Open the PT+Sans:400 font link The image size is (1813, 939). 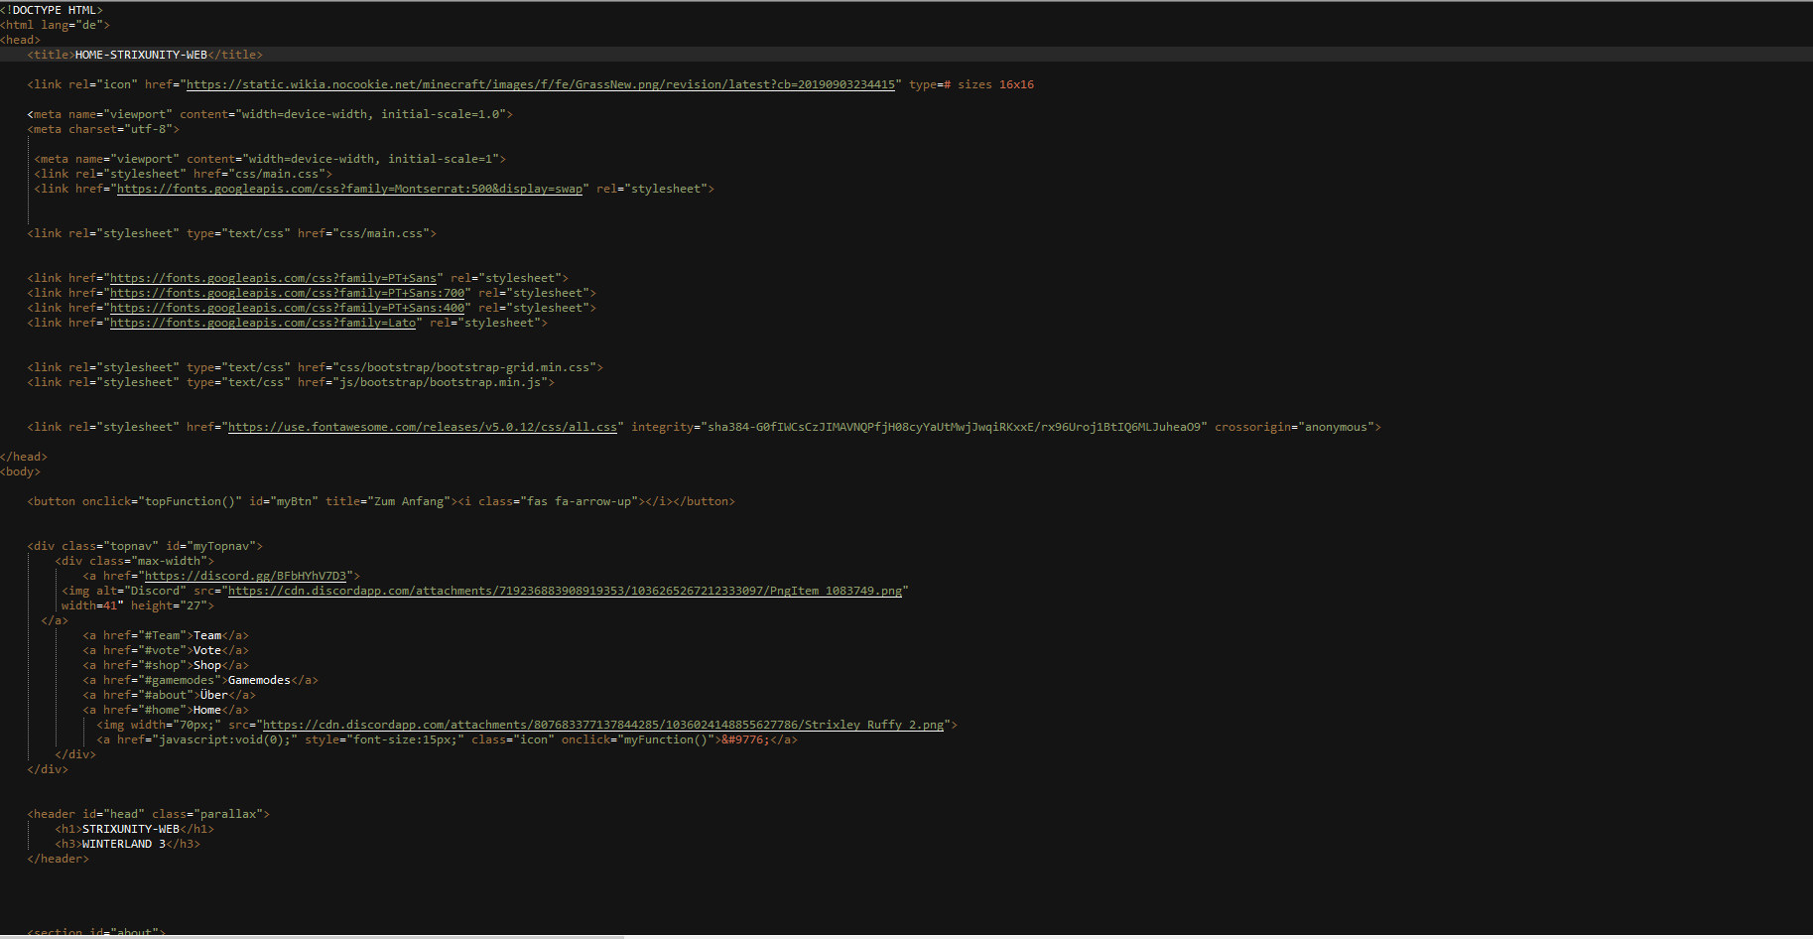pos(288,308)
